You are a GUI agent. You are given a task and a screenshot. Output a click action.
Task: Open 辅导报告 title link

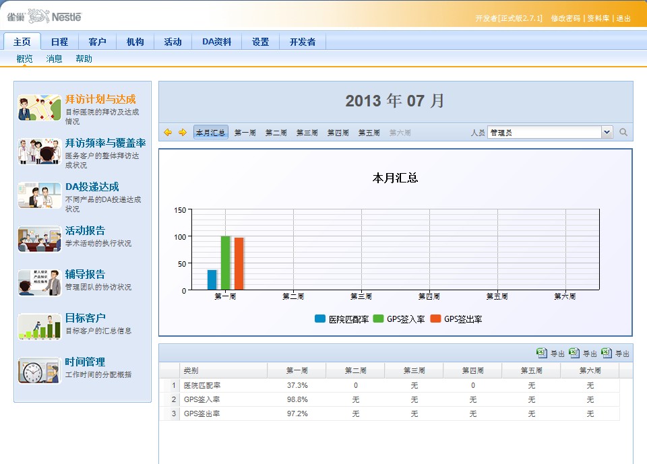(x=85, y=274)
